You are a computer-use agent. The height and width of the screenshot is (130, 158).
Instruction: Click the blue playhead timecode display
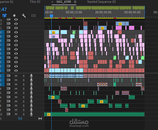3,9
